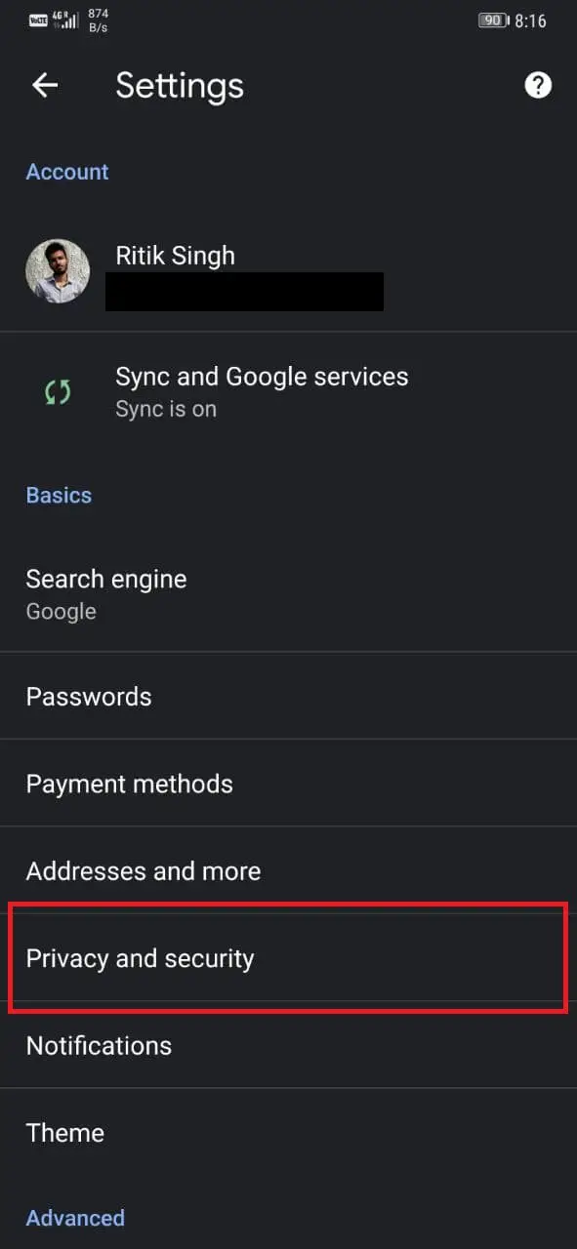577x1249 pixels.
Task: Open Privacy and security
Action: pyautogui.click(x=288, y=958)
